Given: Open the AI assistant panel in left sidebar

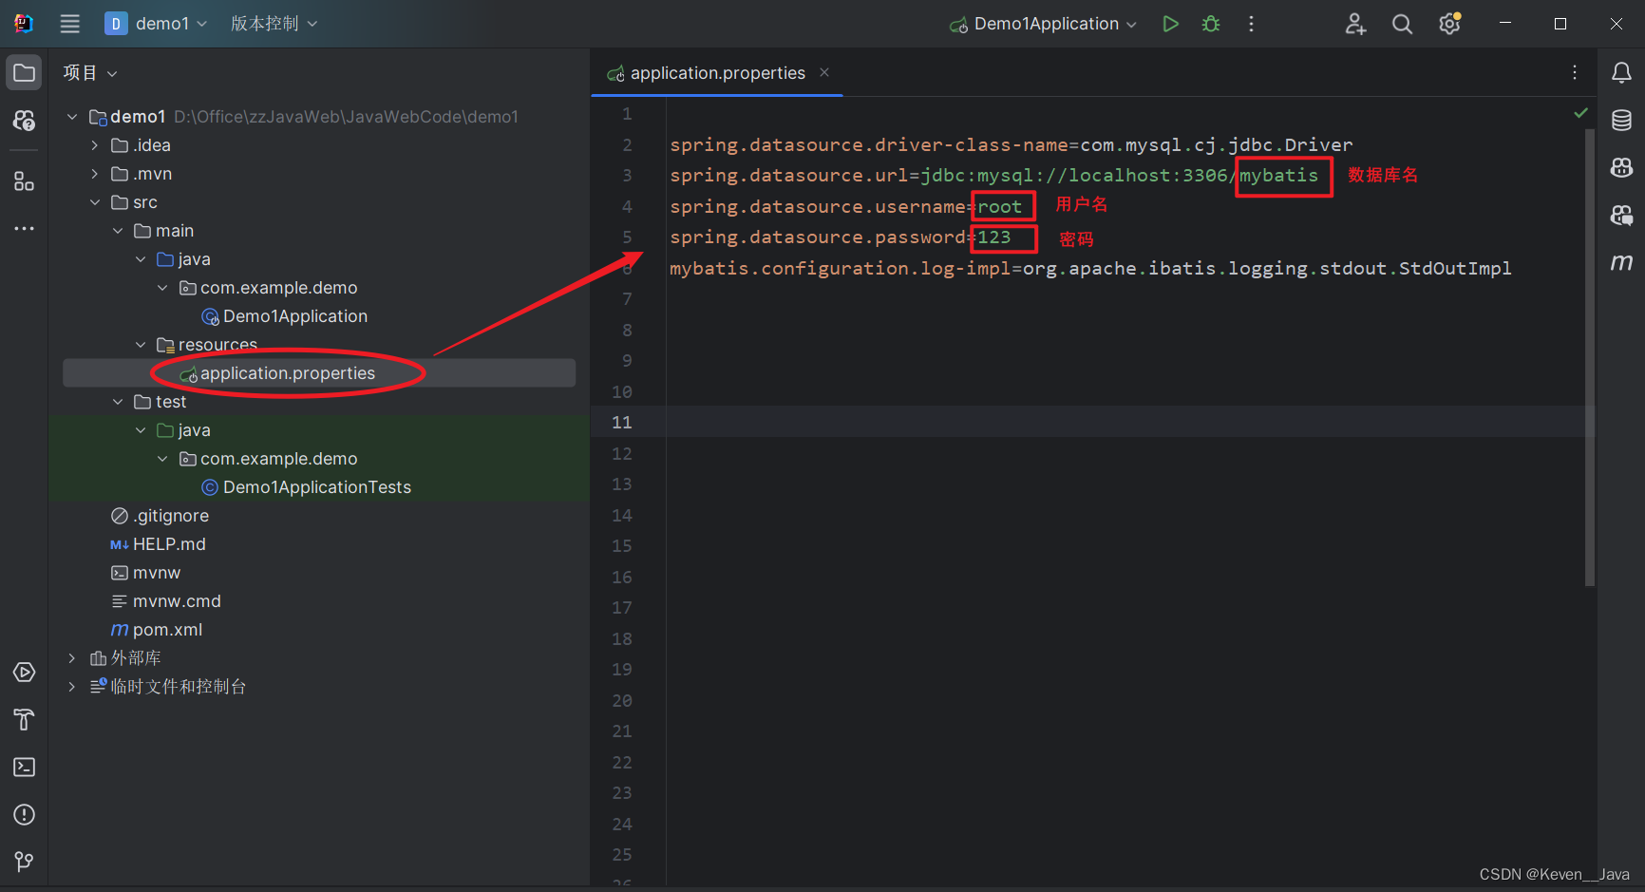Looking at the screenshot, I should point(25,121).
